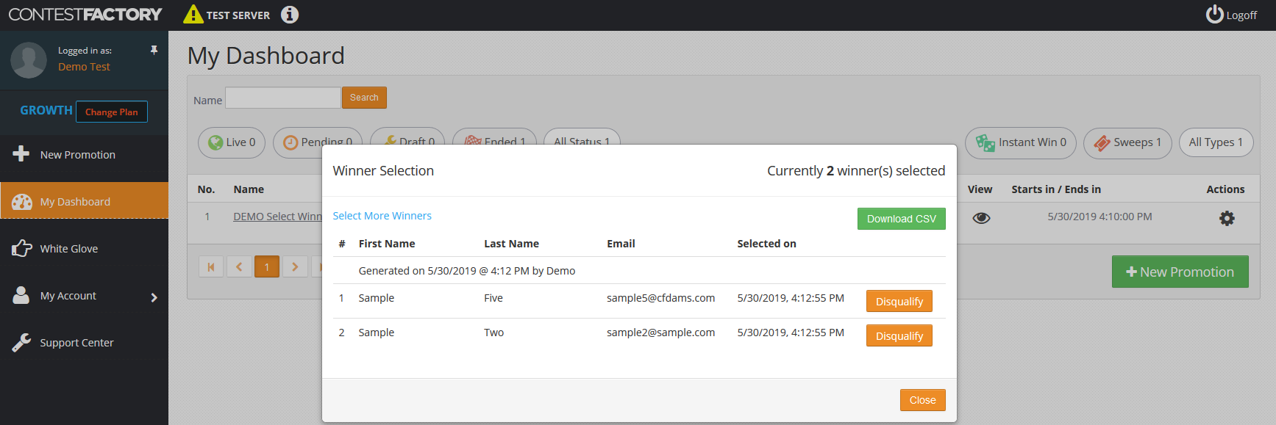Click the eye View icon in row 1
The height and width of the screenshot is (425, 1276).
[981, 218]
